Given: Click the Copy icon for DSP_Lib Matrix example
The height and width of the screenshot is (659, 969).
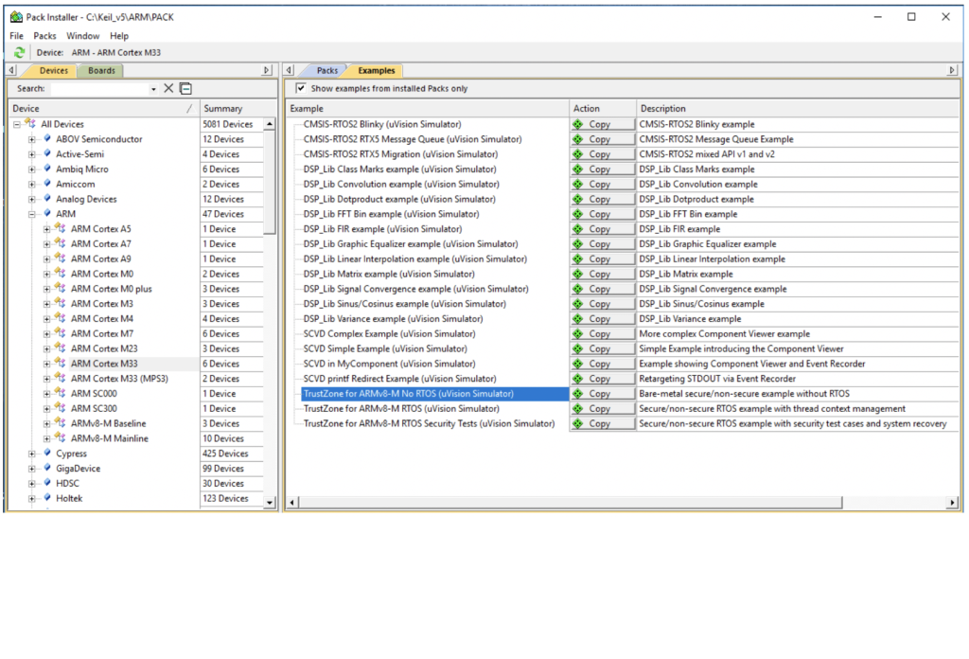Looking at the screenshot, I should 602,274.
